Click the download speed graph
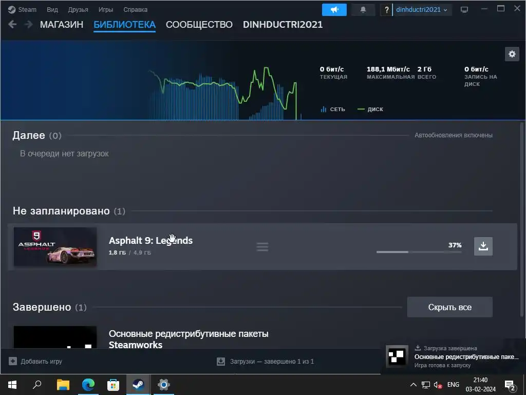 tap(225, 94)
